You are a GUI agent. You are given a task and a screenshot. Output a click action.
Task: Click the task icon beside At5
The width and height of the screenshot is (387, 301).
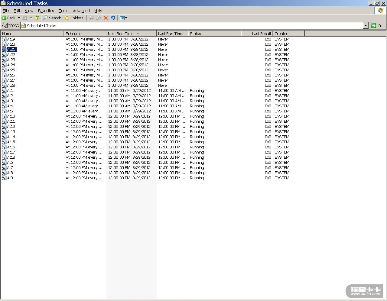pyautogui.click(x=4, y=111)
